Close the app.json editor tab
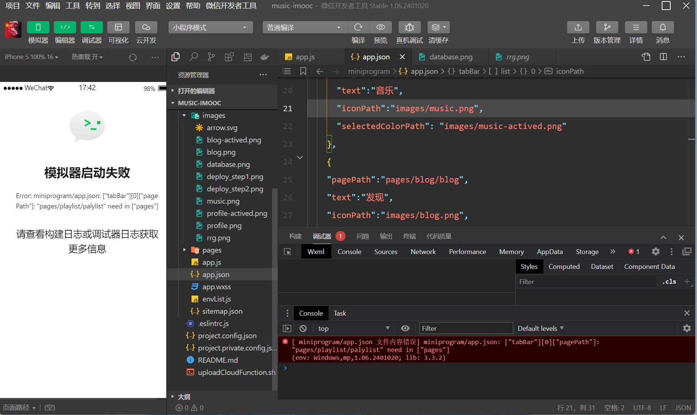 coord(402,57)
